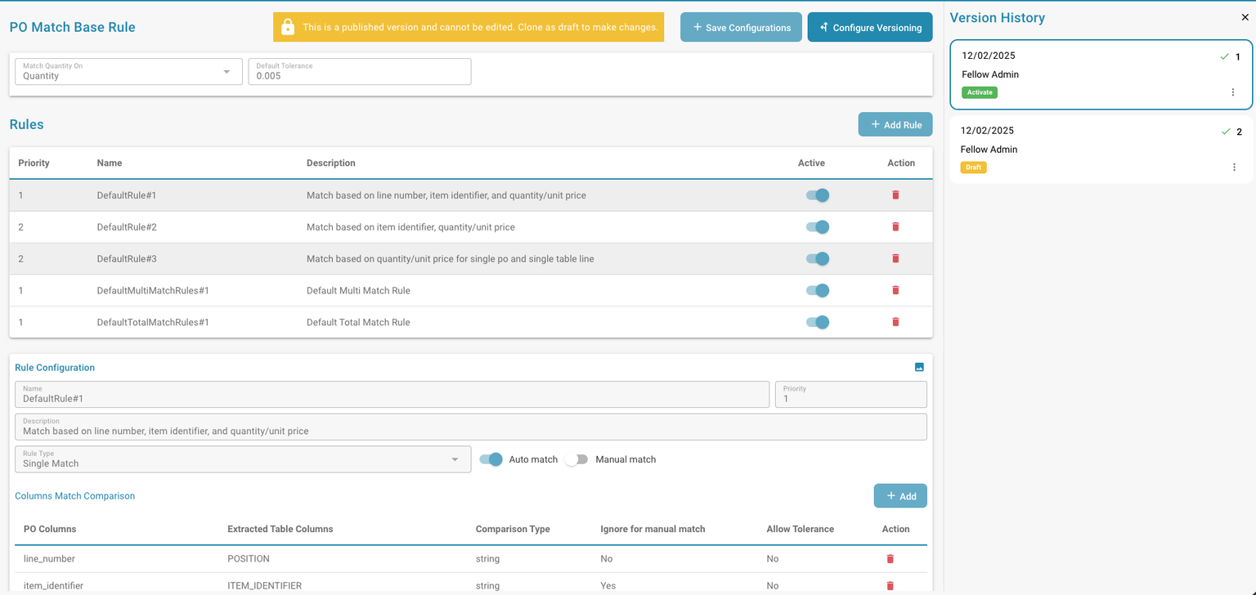
Task: Close the Version History panel
Action: point(1245,17)
